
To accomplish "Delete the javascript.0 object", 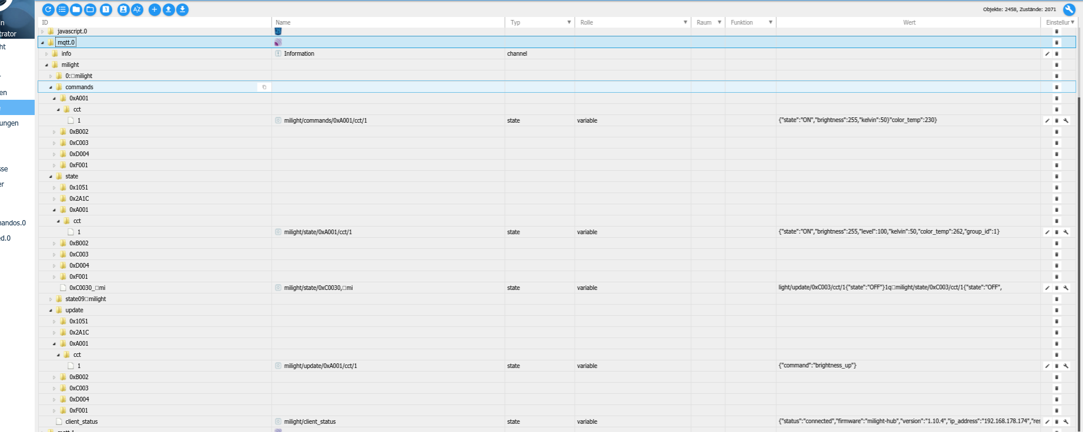I will tap(1057, 32).
